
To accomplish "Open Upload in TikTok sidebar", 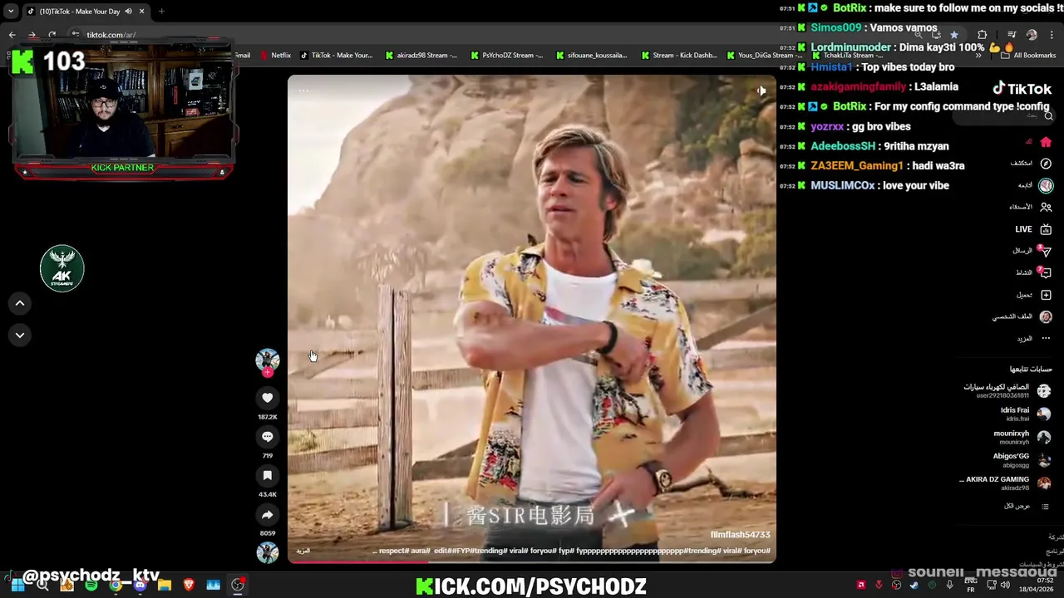I will (x=1034, y=295).
